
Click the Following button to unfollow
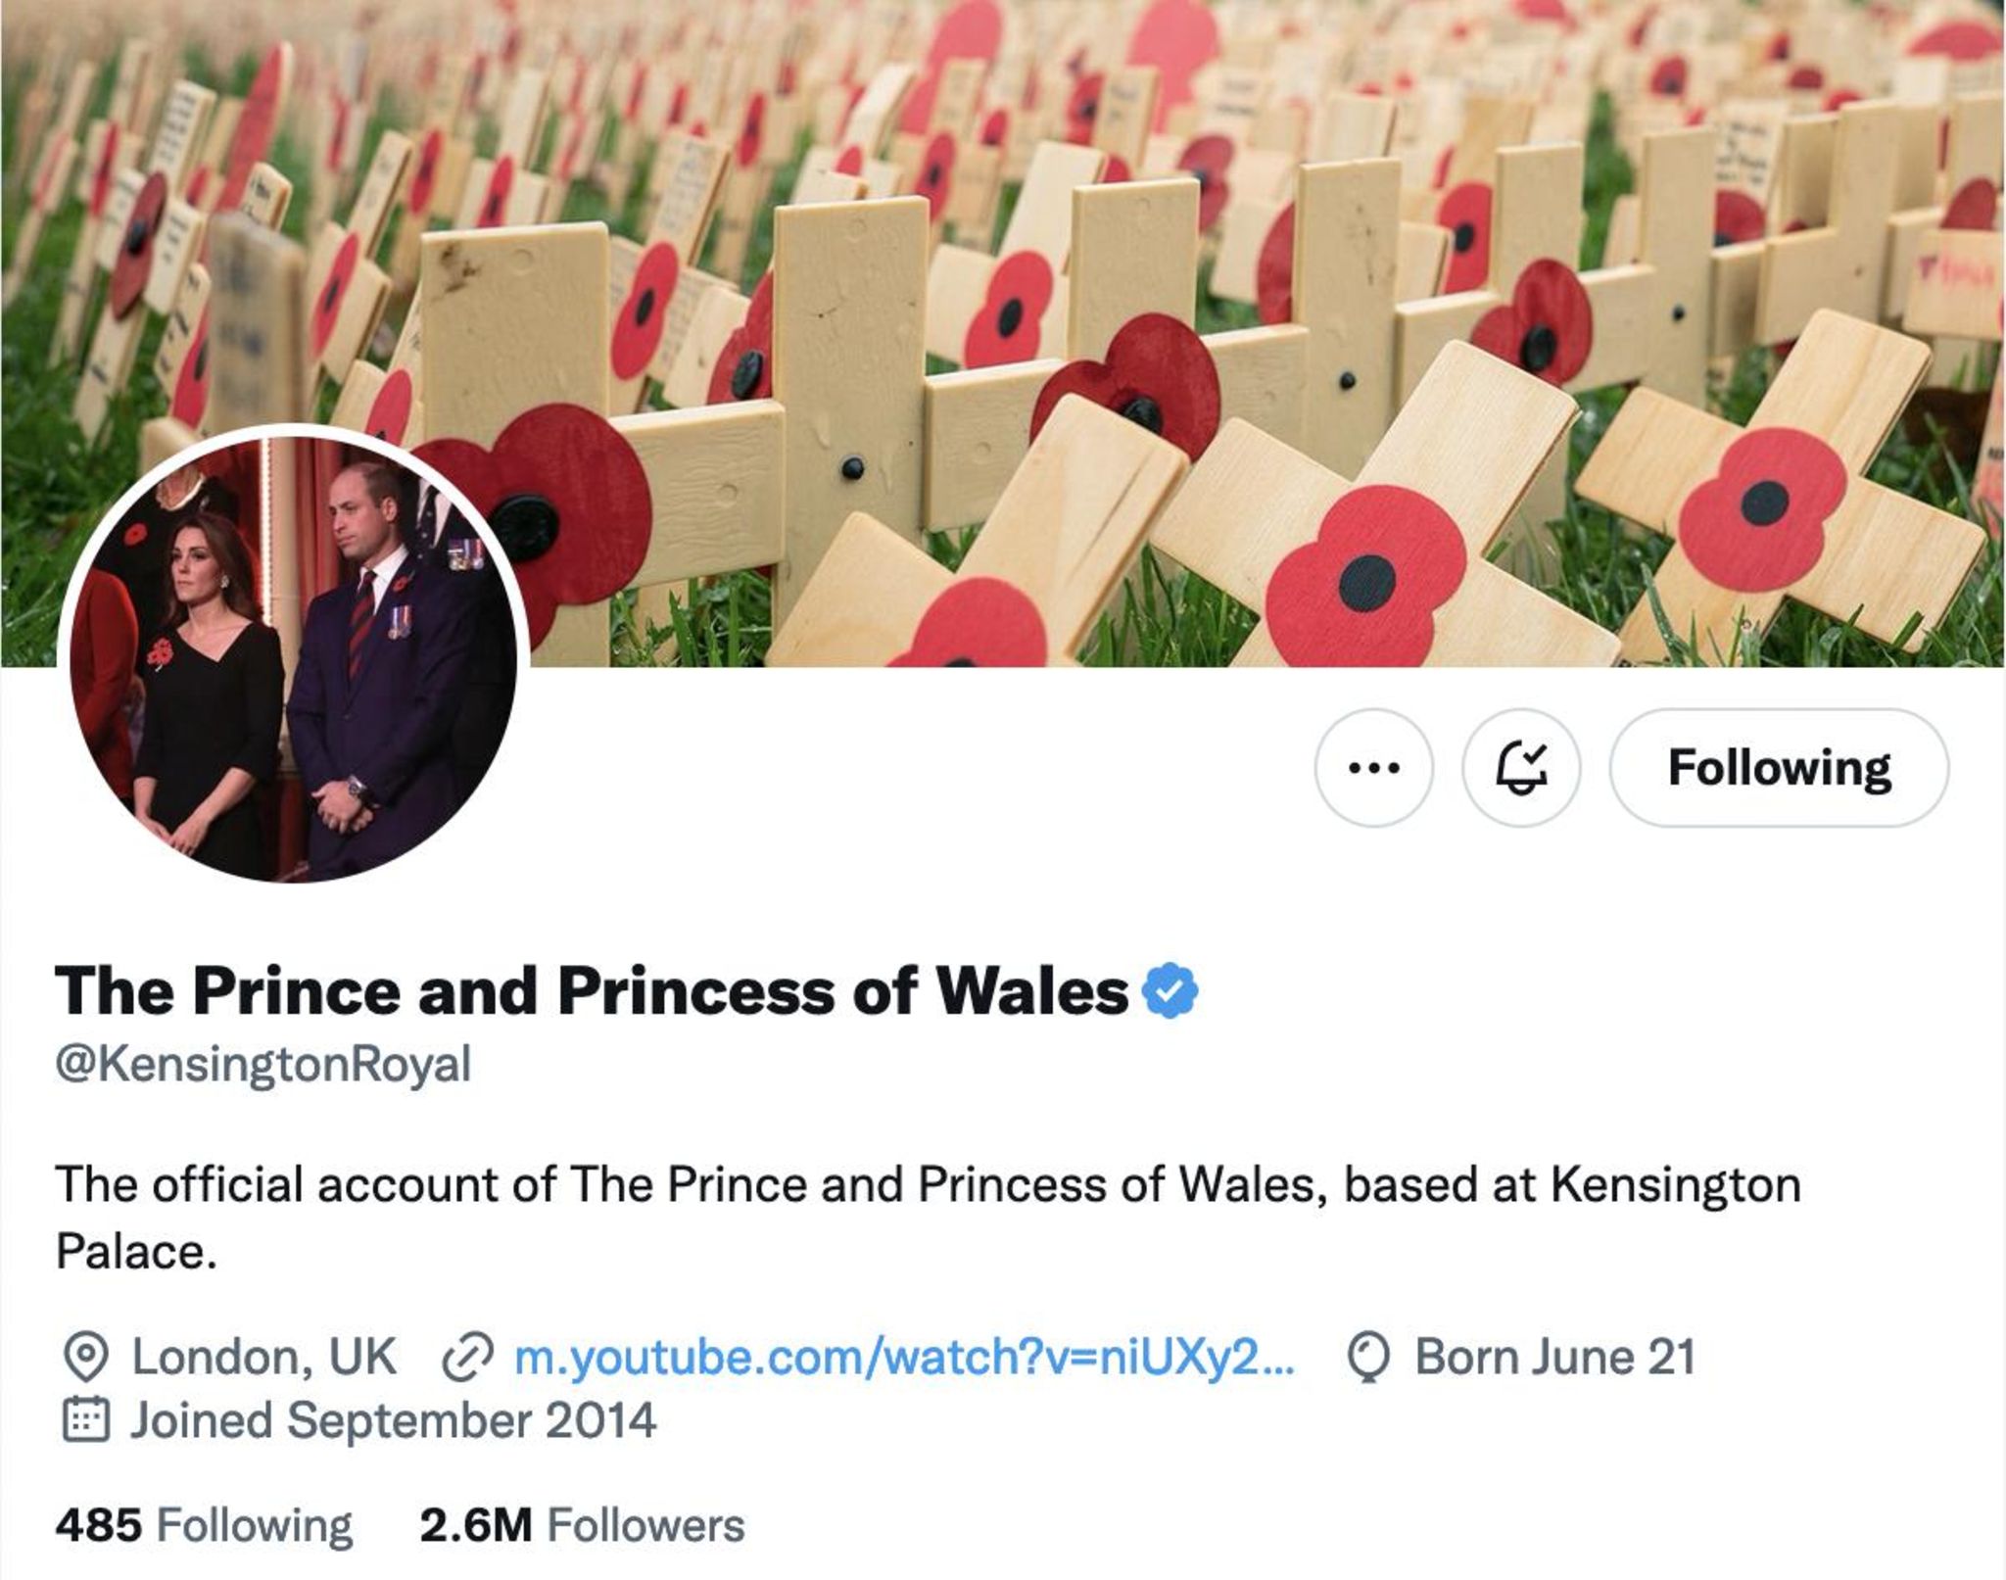click(1779, 768)
